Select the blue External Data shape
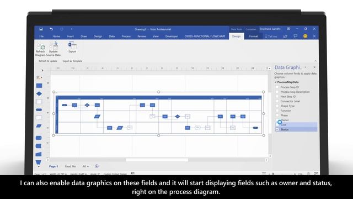 [x=39, y=146]
